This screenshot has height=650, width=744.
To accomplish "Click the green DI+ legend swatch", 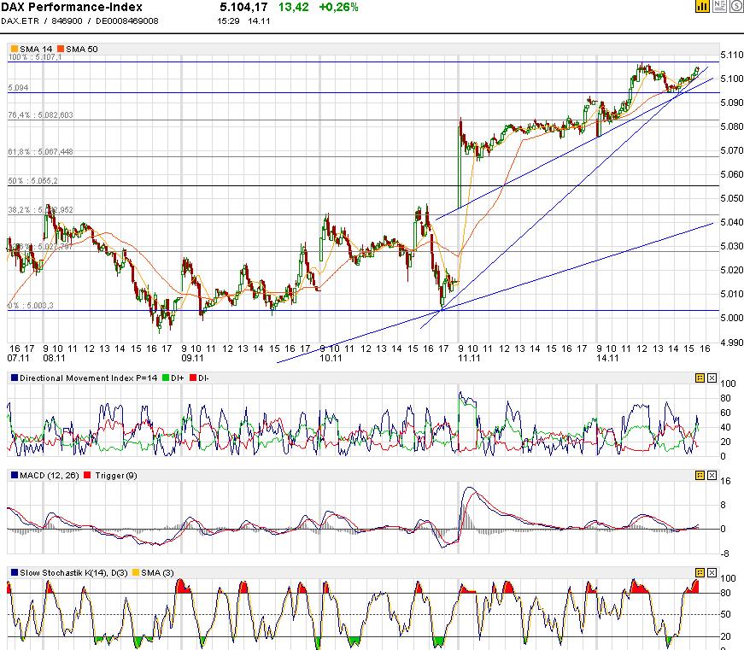I will pyautogui.click(x=166, y=378).
